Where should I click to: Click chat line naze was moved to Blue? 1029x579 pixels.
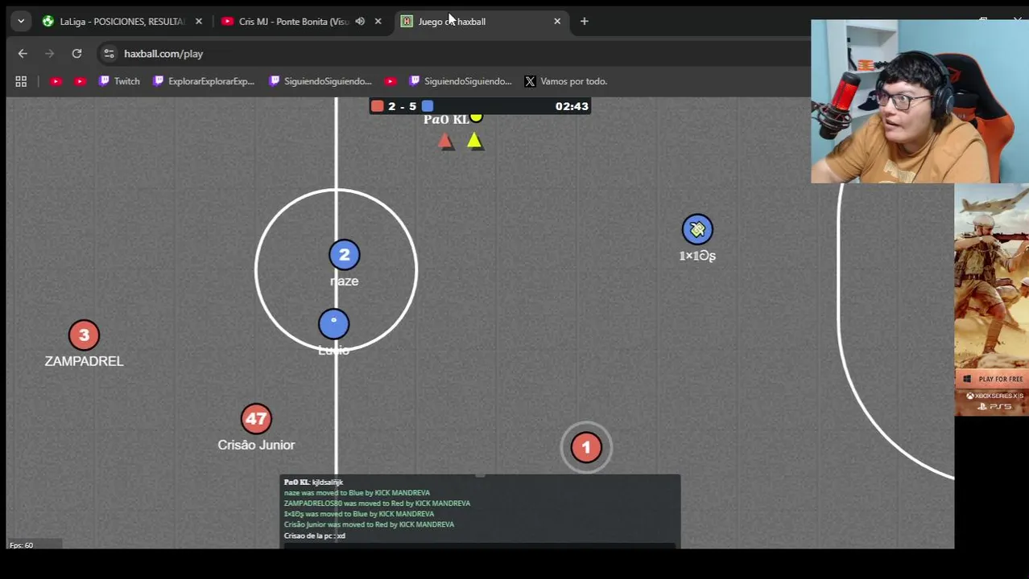tap(357, 493)
